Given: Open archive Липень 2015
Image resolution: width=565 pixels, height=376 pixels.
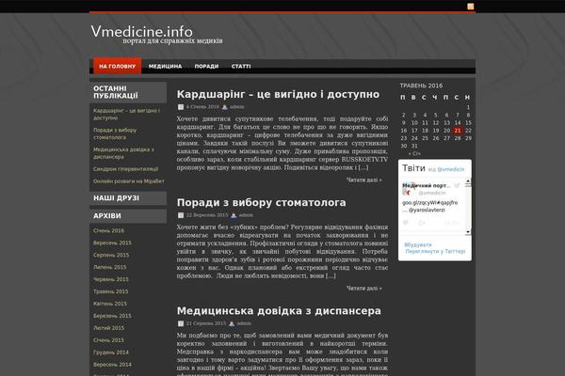Looking at the screenshot, I should (x=109, y=267).
